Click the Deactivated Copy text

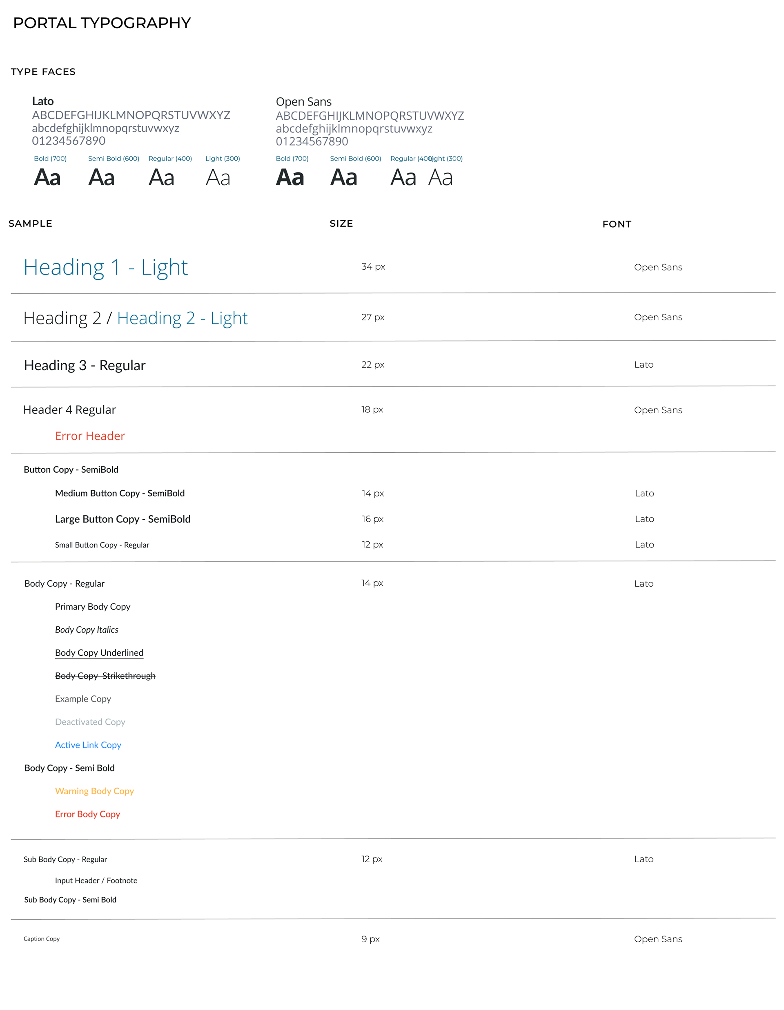pos(90,722)
